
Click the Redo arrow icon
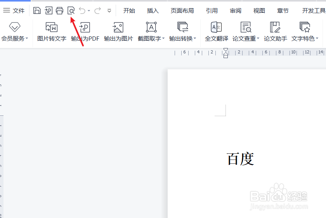[97, 10]
